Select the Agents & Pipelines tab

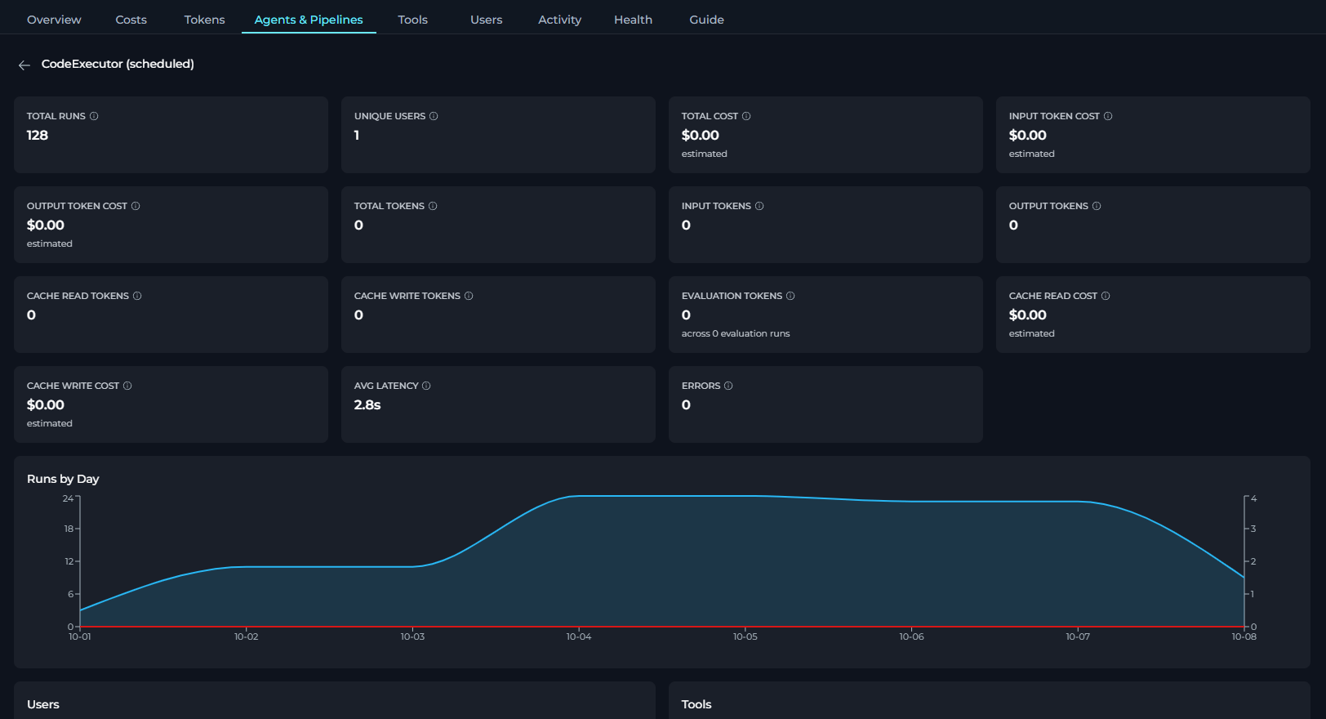click(x=309, y=20)
